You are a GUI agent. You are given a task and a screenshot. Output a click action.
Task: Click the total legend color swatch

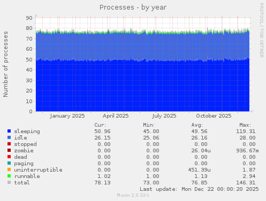[x=9, y=182]
